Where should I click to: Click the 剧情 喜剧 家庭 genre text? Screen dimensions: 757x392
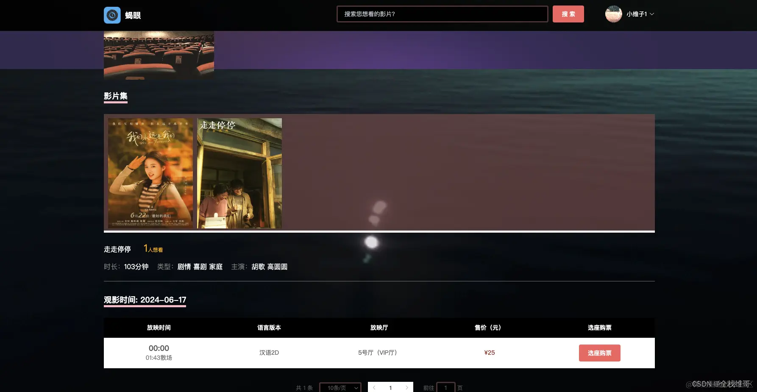[200, 267]
